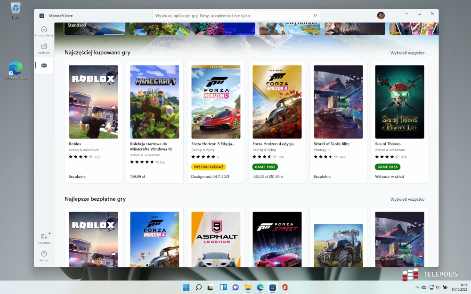Open File Explorer from the taskbar
Screen dimensions: 471x294
(x=248, y=287)
